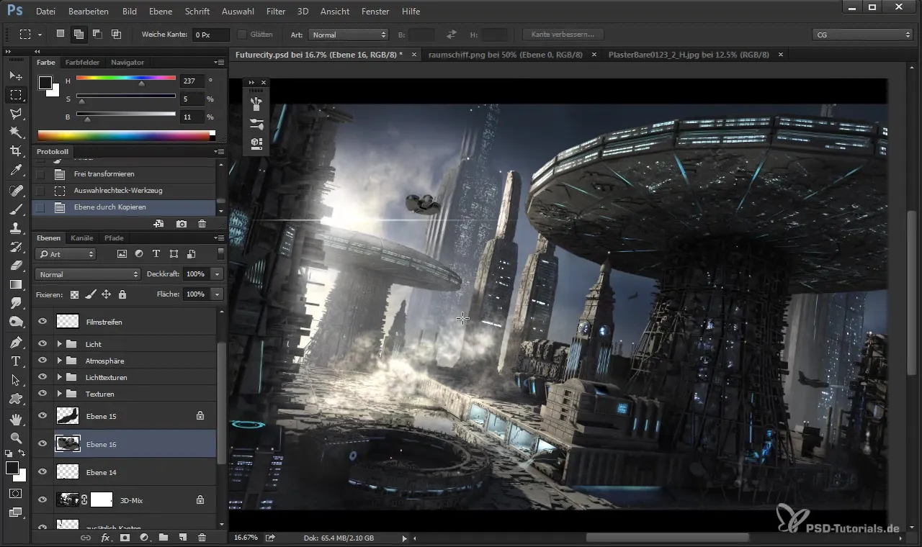Select the Hand tool

tap(16, 419)
